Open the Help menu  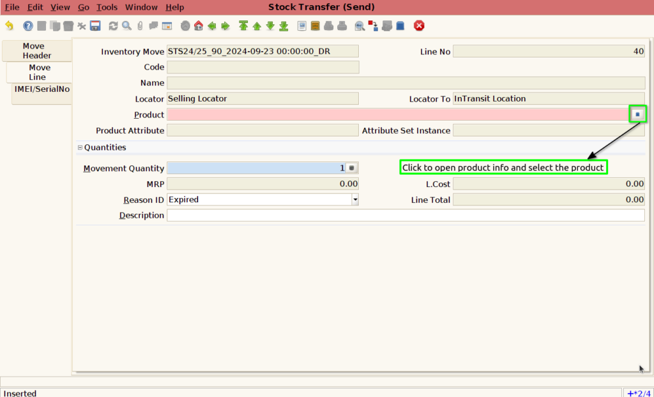coord(175,7)
